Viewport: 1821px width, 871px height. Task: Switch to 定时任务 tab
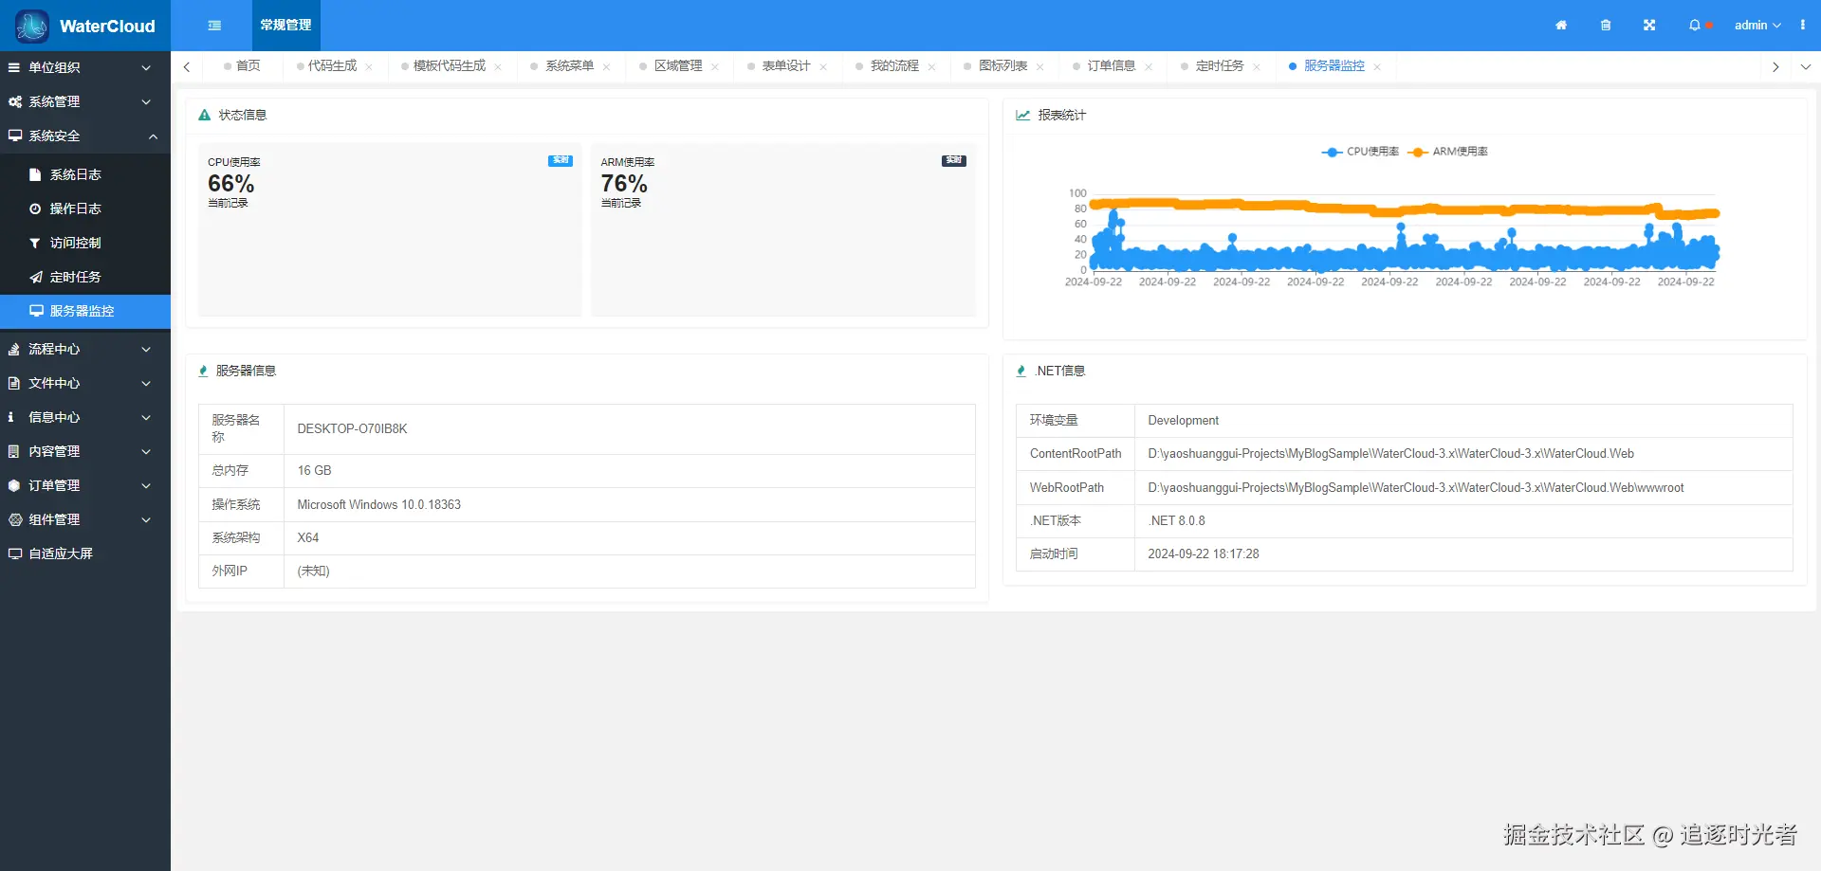coord(1219,66)
